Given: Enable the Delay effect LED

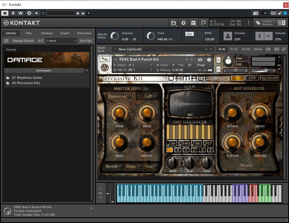Looking at the screenshot, I should (x=139, y=166).
